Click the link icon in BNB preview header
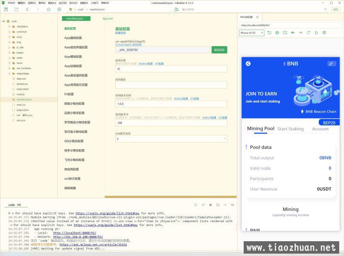Image resolution: width=344 pixels, height=256 pixels. [x=331, y=64]
